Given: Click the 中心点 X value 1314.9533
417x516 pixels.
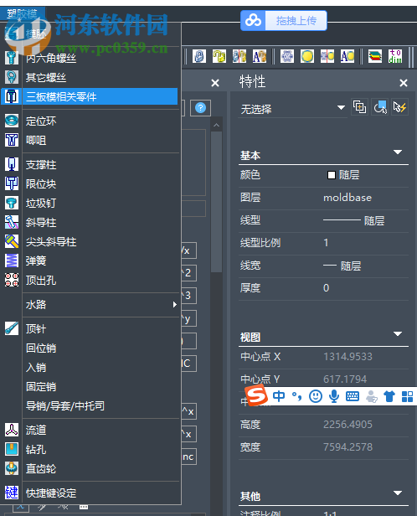Looking at the screenshot, I should pos(348,356).
